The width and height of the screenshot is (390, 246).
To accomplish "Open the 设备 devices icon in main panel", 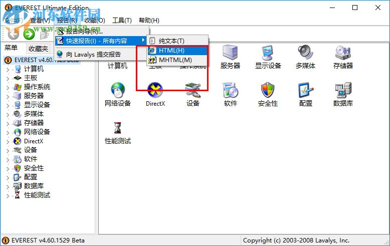I will click(x=193, y=90).
